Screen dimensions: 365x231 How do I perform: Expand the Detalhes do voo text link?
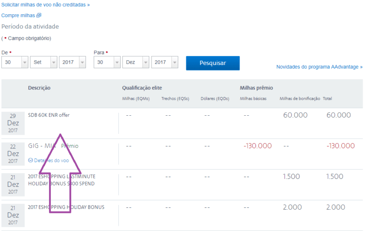(x=51, y=160)
